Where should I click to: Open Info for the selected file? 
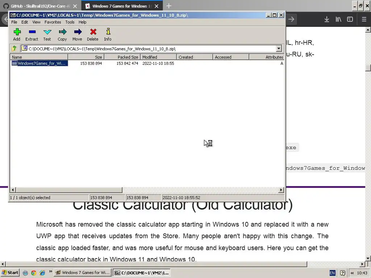(x=108, y=34)
